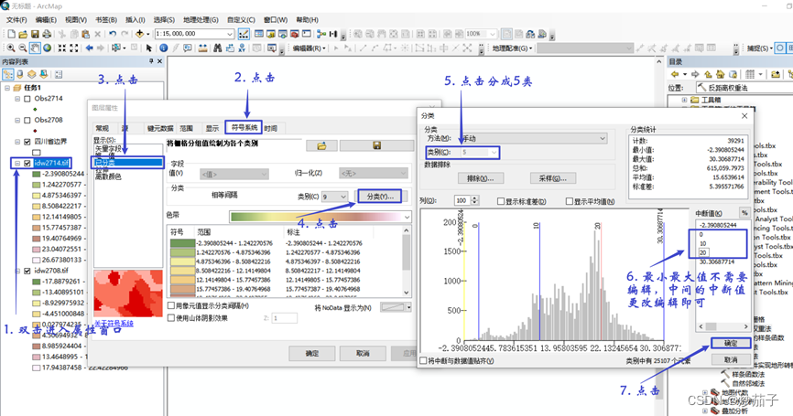Viewport: 793px width, 416px height.
Task: Click the 分类(Y)... button
Action: pos(380,197)
